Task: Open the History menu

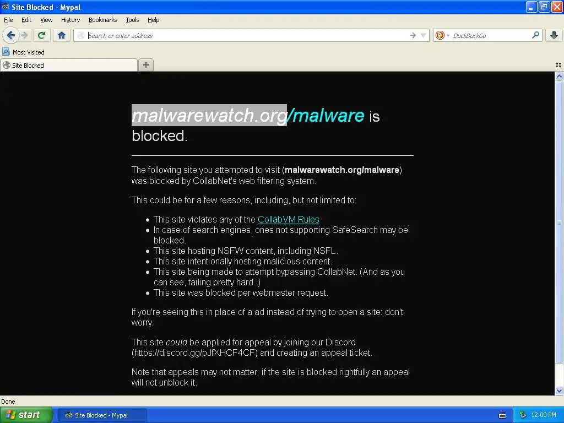Action: click(x=70, y=20)
